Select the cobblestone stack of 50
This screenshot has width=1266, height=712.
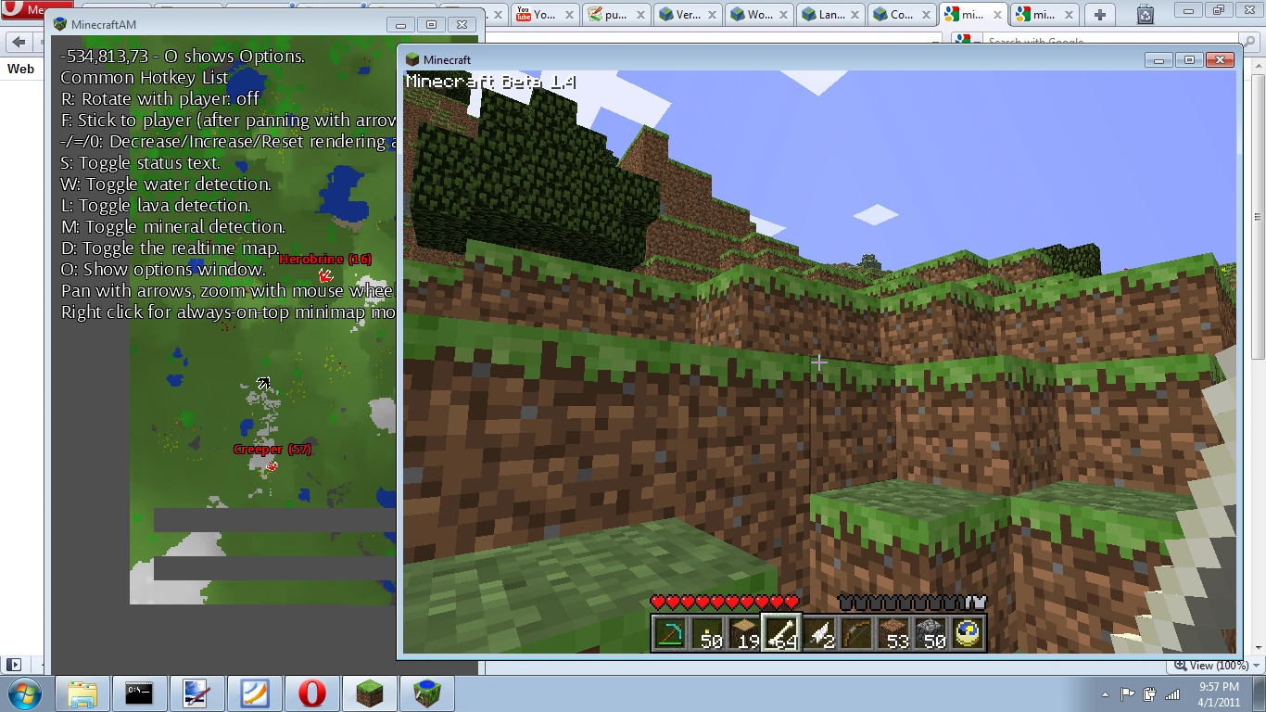tap(930, 633)
